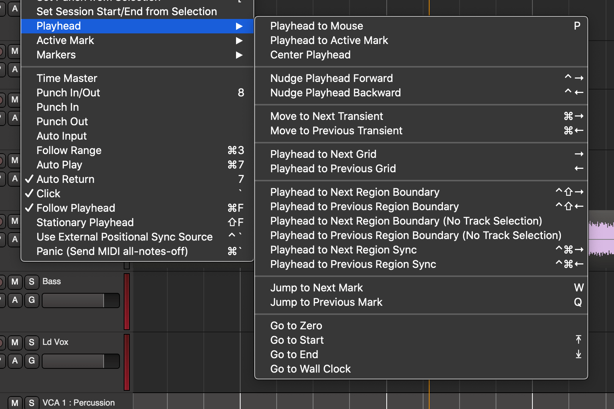Toggle Auto Return off
The width and height of the screenshot is (614, 409).
coord(65,179)
